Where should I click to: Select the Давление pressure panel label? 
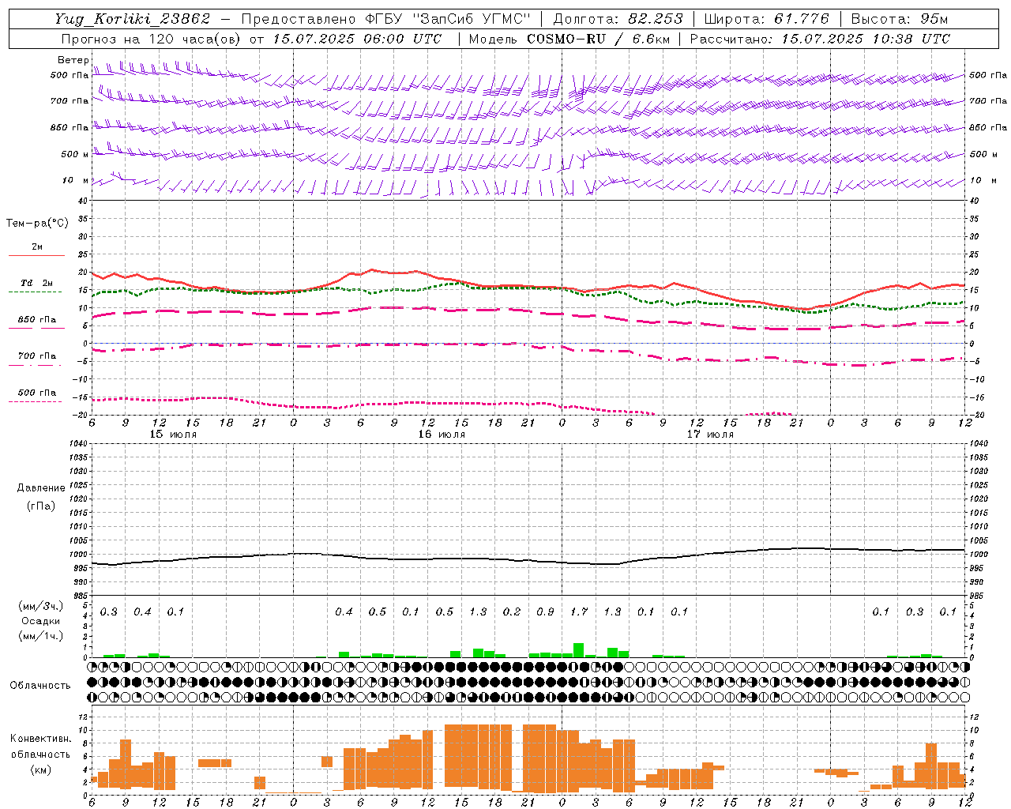pos(41,487)
